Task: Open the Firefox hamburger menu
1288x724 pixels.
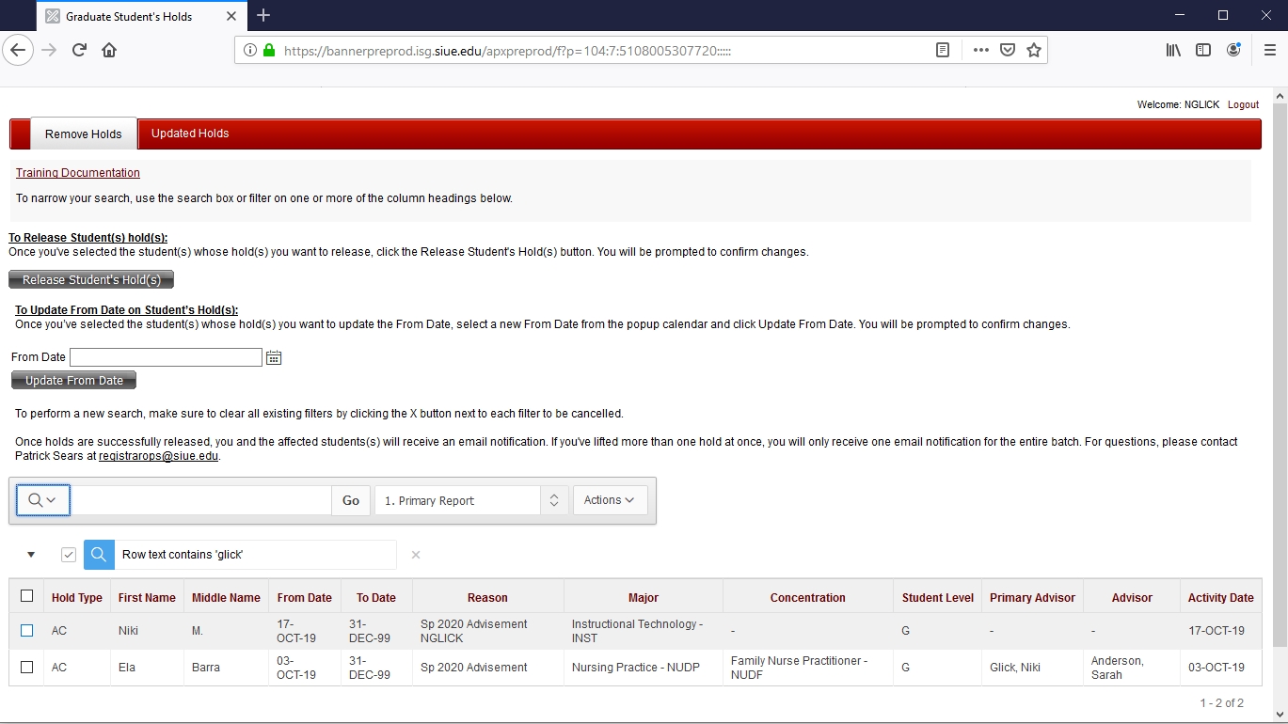Action: point(1269,50)
